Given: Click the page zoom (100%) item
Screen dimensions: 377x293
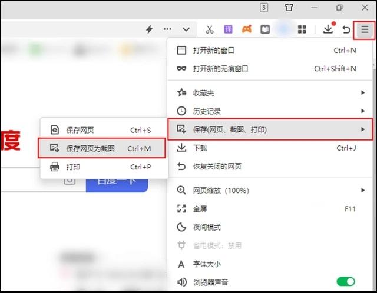Looking at the screenshot, I should pyautogui.click(x=270, y=190).
